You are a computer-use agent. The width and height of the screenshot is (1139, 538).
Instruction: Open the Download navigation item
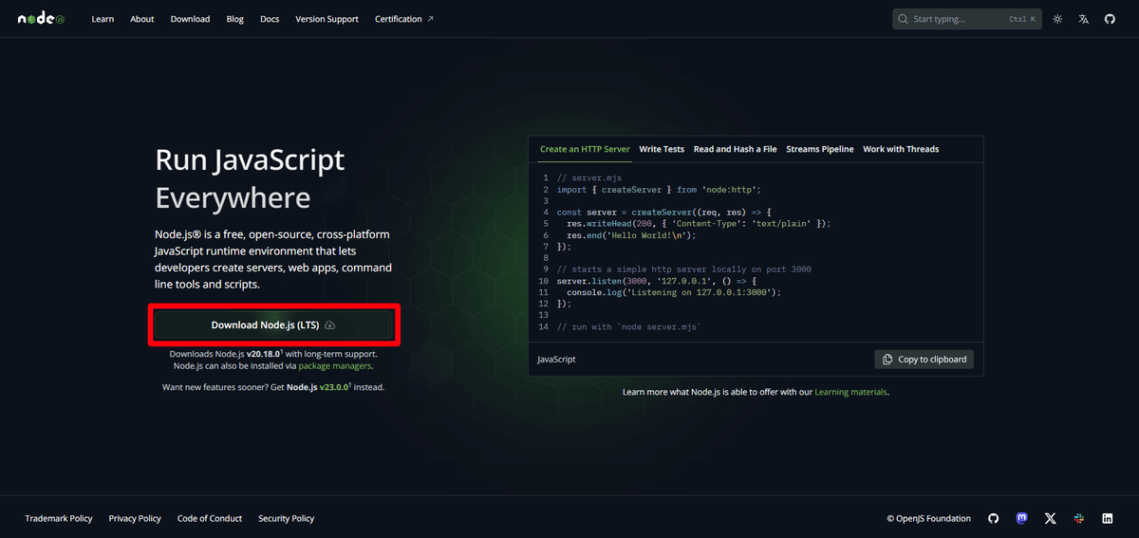click(190, 19)
